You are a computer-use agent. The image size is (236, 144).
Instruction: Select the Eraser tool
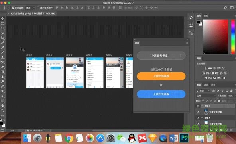(2, 67)
